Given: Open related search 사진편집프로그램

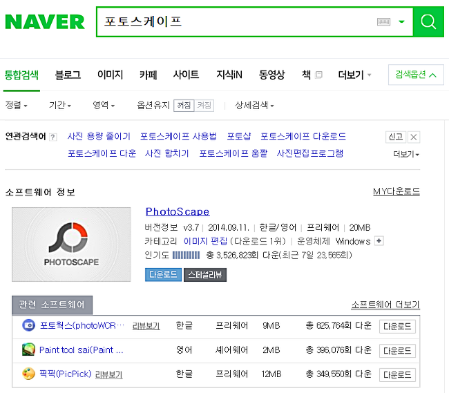Looking at the screenshot, I should coord(310,153).
